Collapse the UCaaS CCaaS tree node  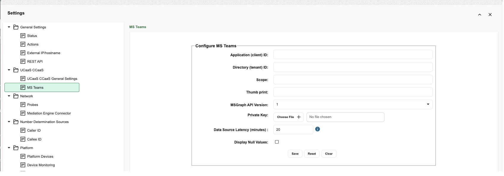click(x=9, y=70)
